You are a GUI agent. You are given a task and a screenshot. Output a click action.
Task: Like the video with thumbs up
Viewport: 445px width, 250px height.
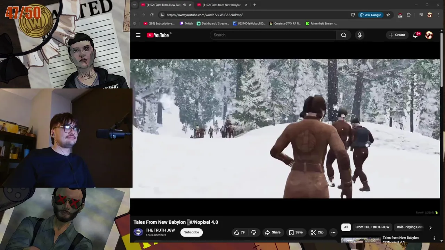pyautogui.click(x=240, y=232)
